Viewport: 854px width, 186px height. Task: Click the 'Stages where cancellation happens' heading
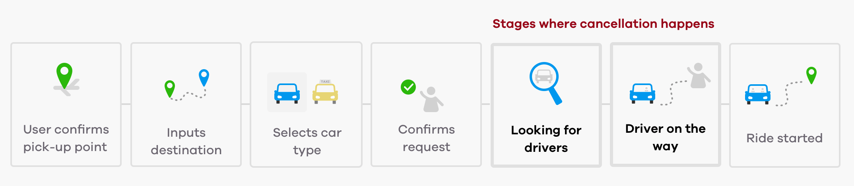pyautogui.click(x=603, y=24)
